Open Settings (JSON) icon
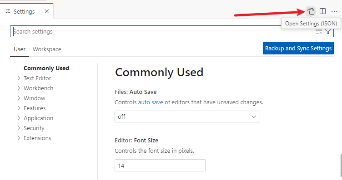342x180 pixels. tap(311, 11)
